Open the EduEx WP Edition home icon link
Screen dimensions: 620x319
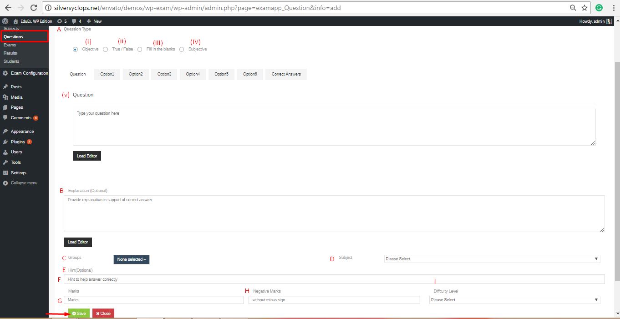32,21
